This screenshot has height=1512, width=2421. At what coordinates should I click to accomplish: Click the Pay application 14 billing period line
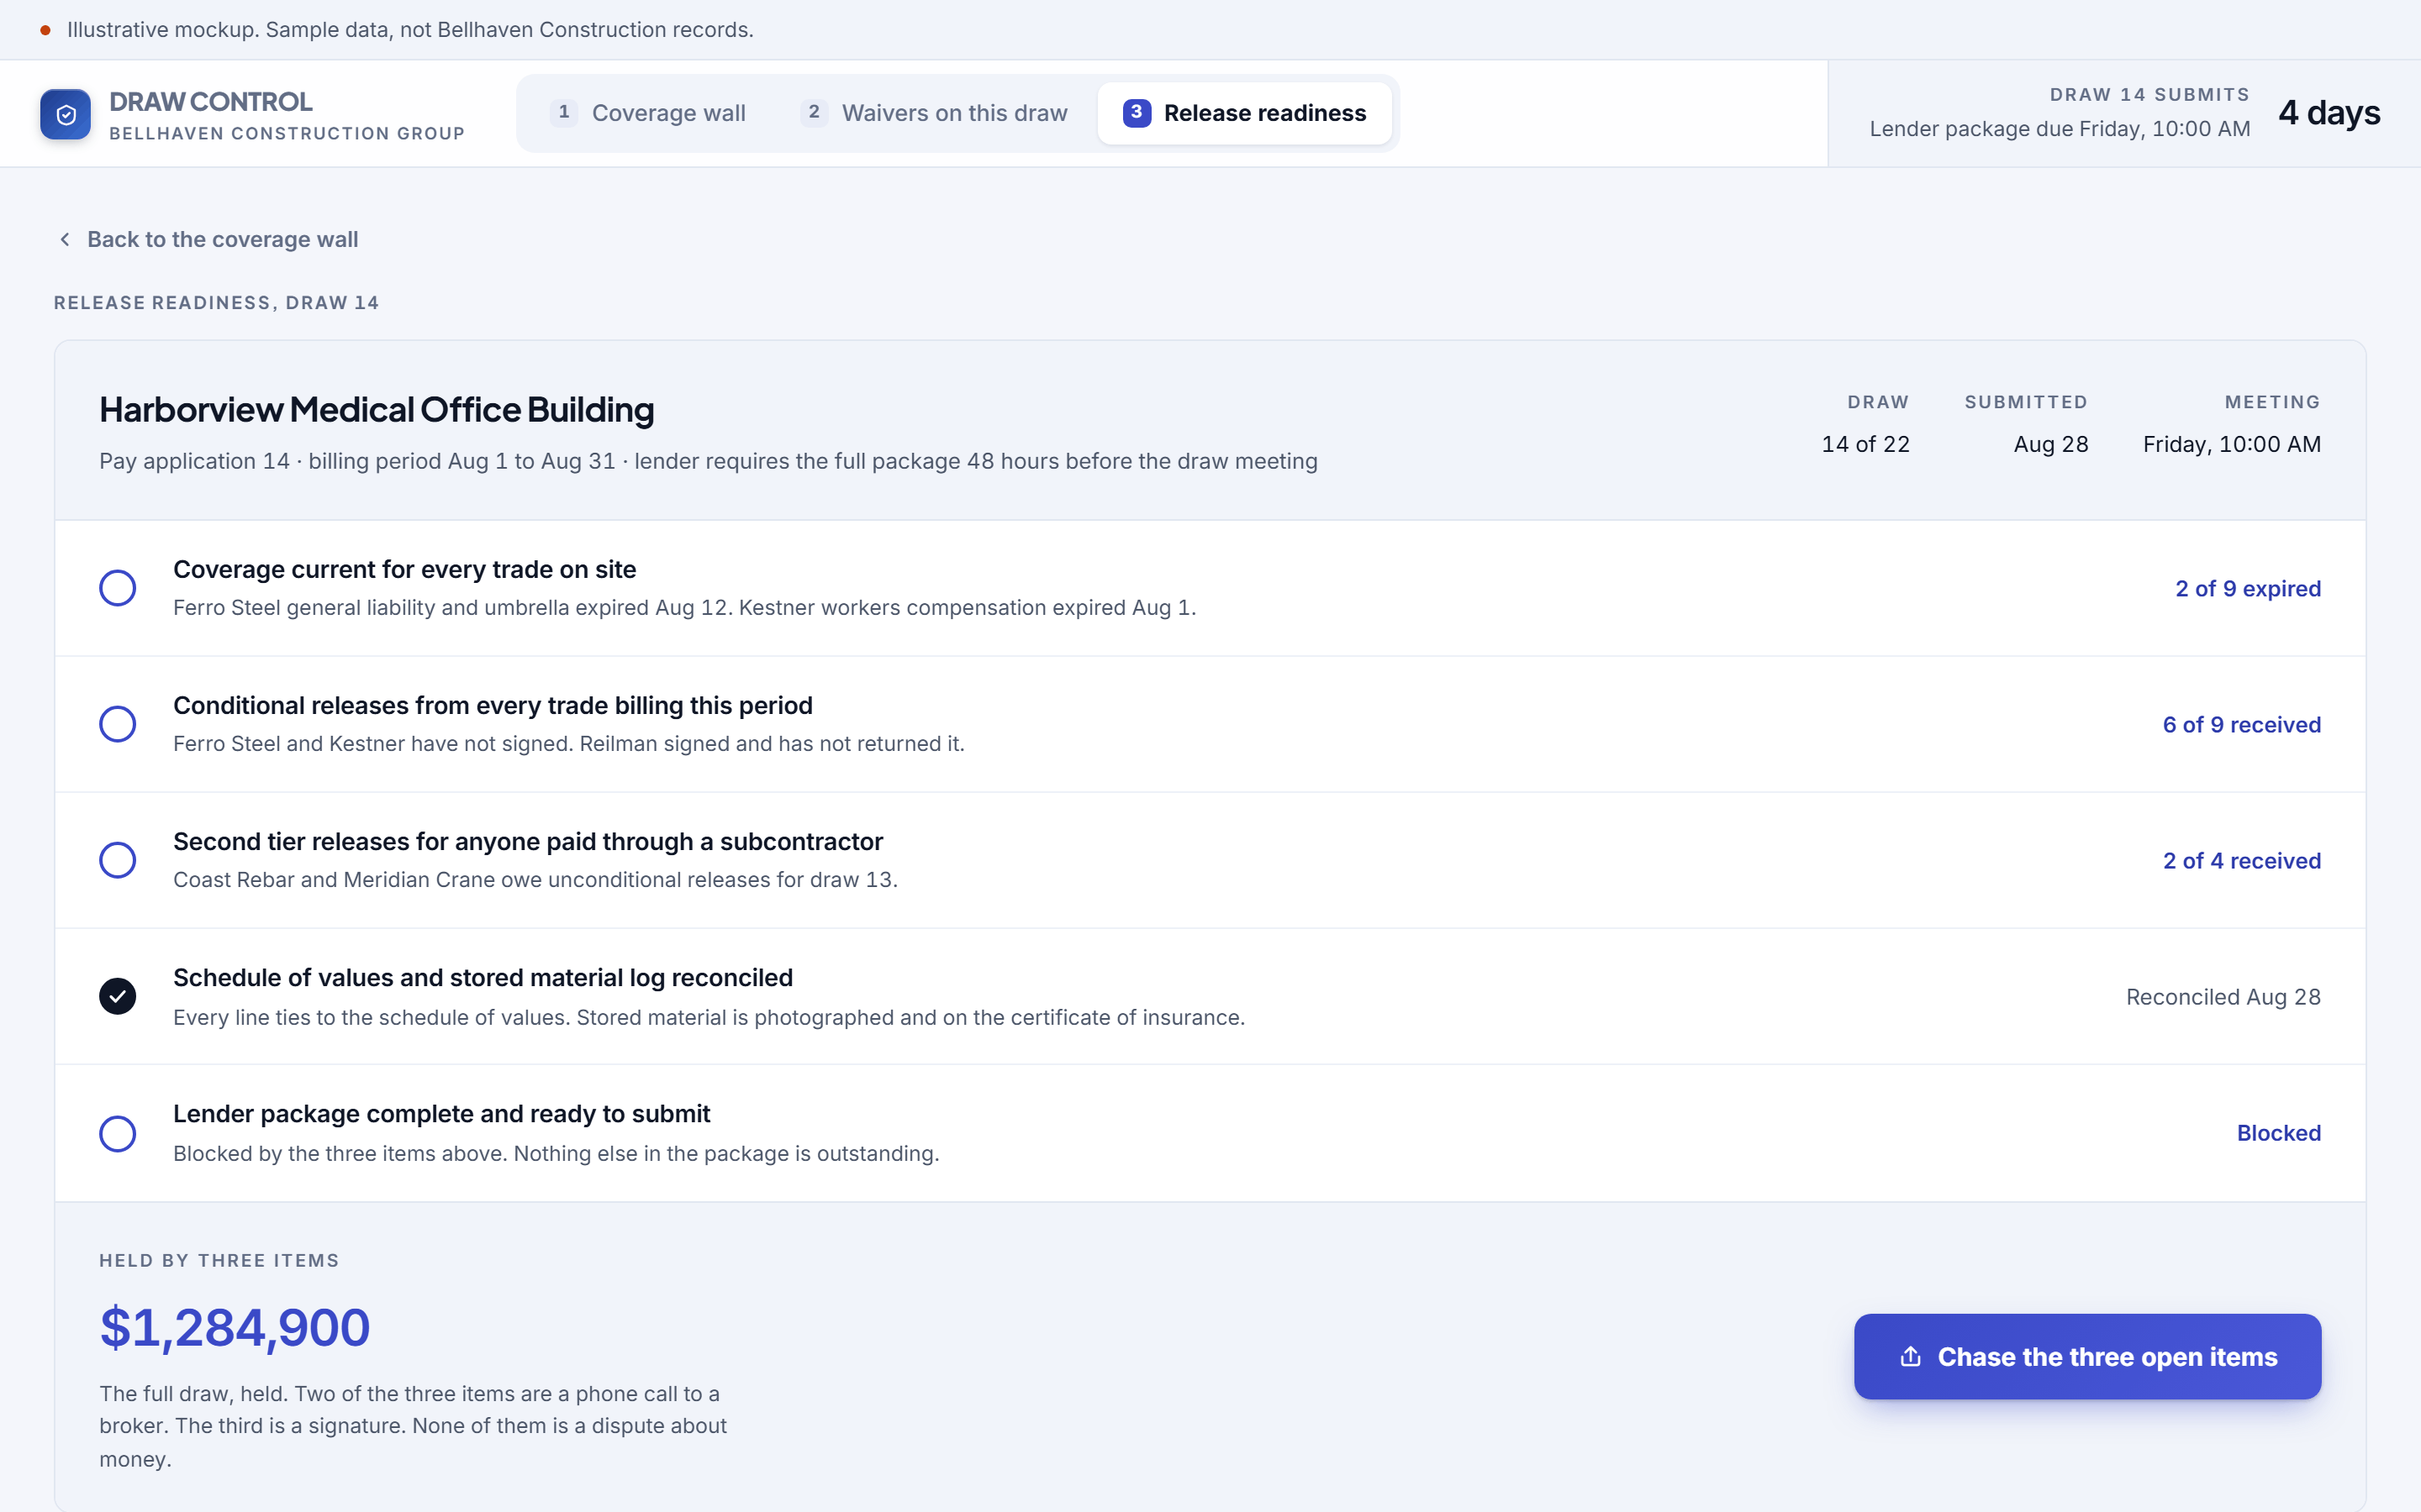(x=709, y=461)
